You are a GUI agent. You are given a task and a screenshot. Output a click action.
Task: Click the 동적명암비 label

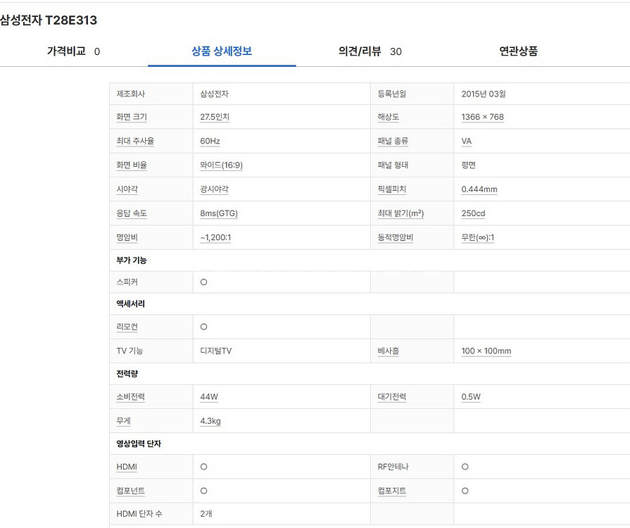[x=395, y=237]
